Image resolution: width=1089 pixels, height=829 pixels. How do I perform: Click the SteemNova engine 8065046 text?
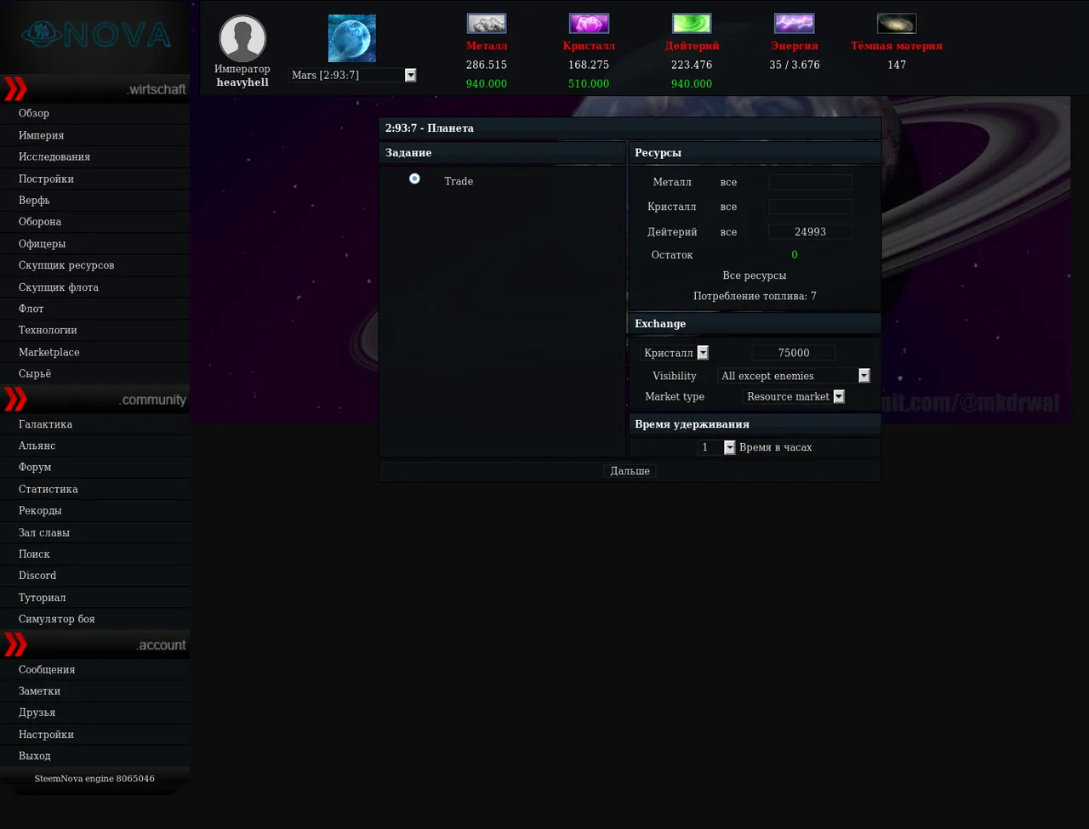(94, 779)
